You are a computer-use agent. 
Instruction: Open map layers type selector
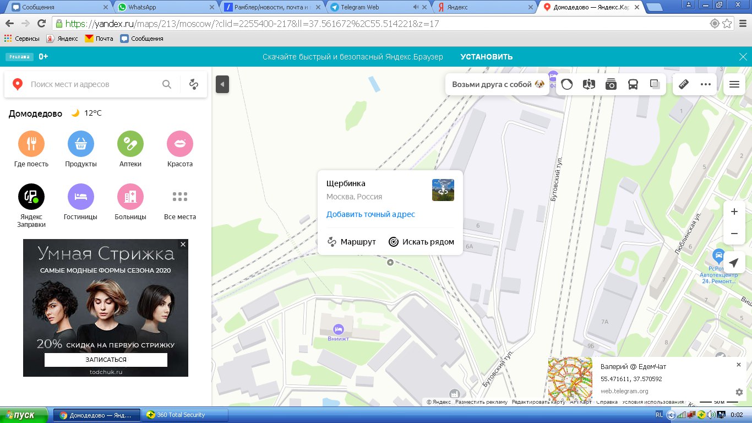655,84
